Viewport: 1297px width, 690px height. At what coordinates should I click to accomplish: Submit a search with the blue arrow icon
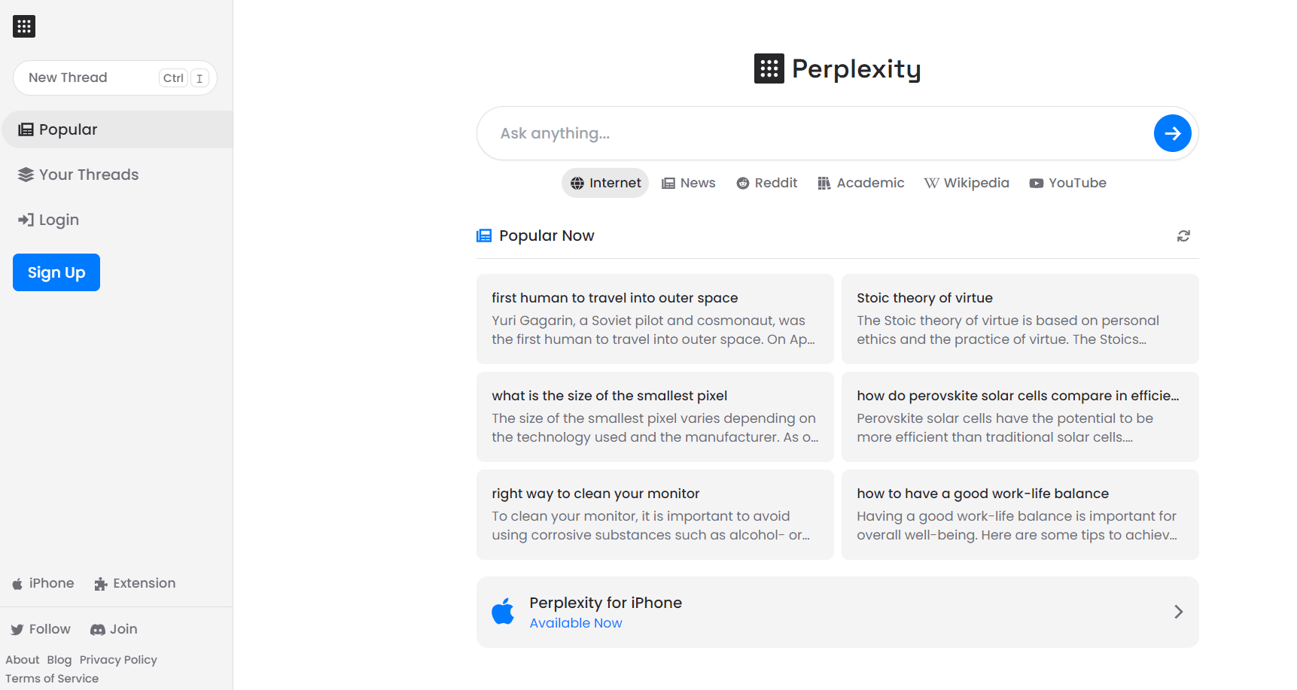(x=1172, y=133)
